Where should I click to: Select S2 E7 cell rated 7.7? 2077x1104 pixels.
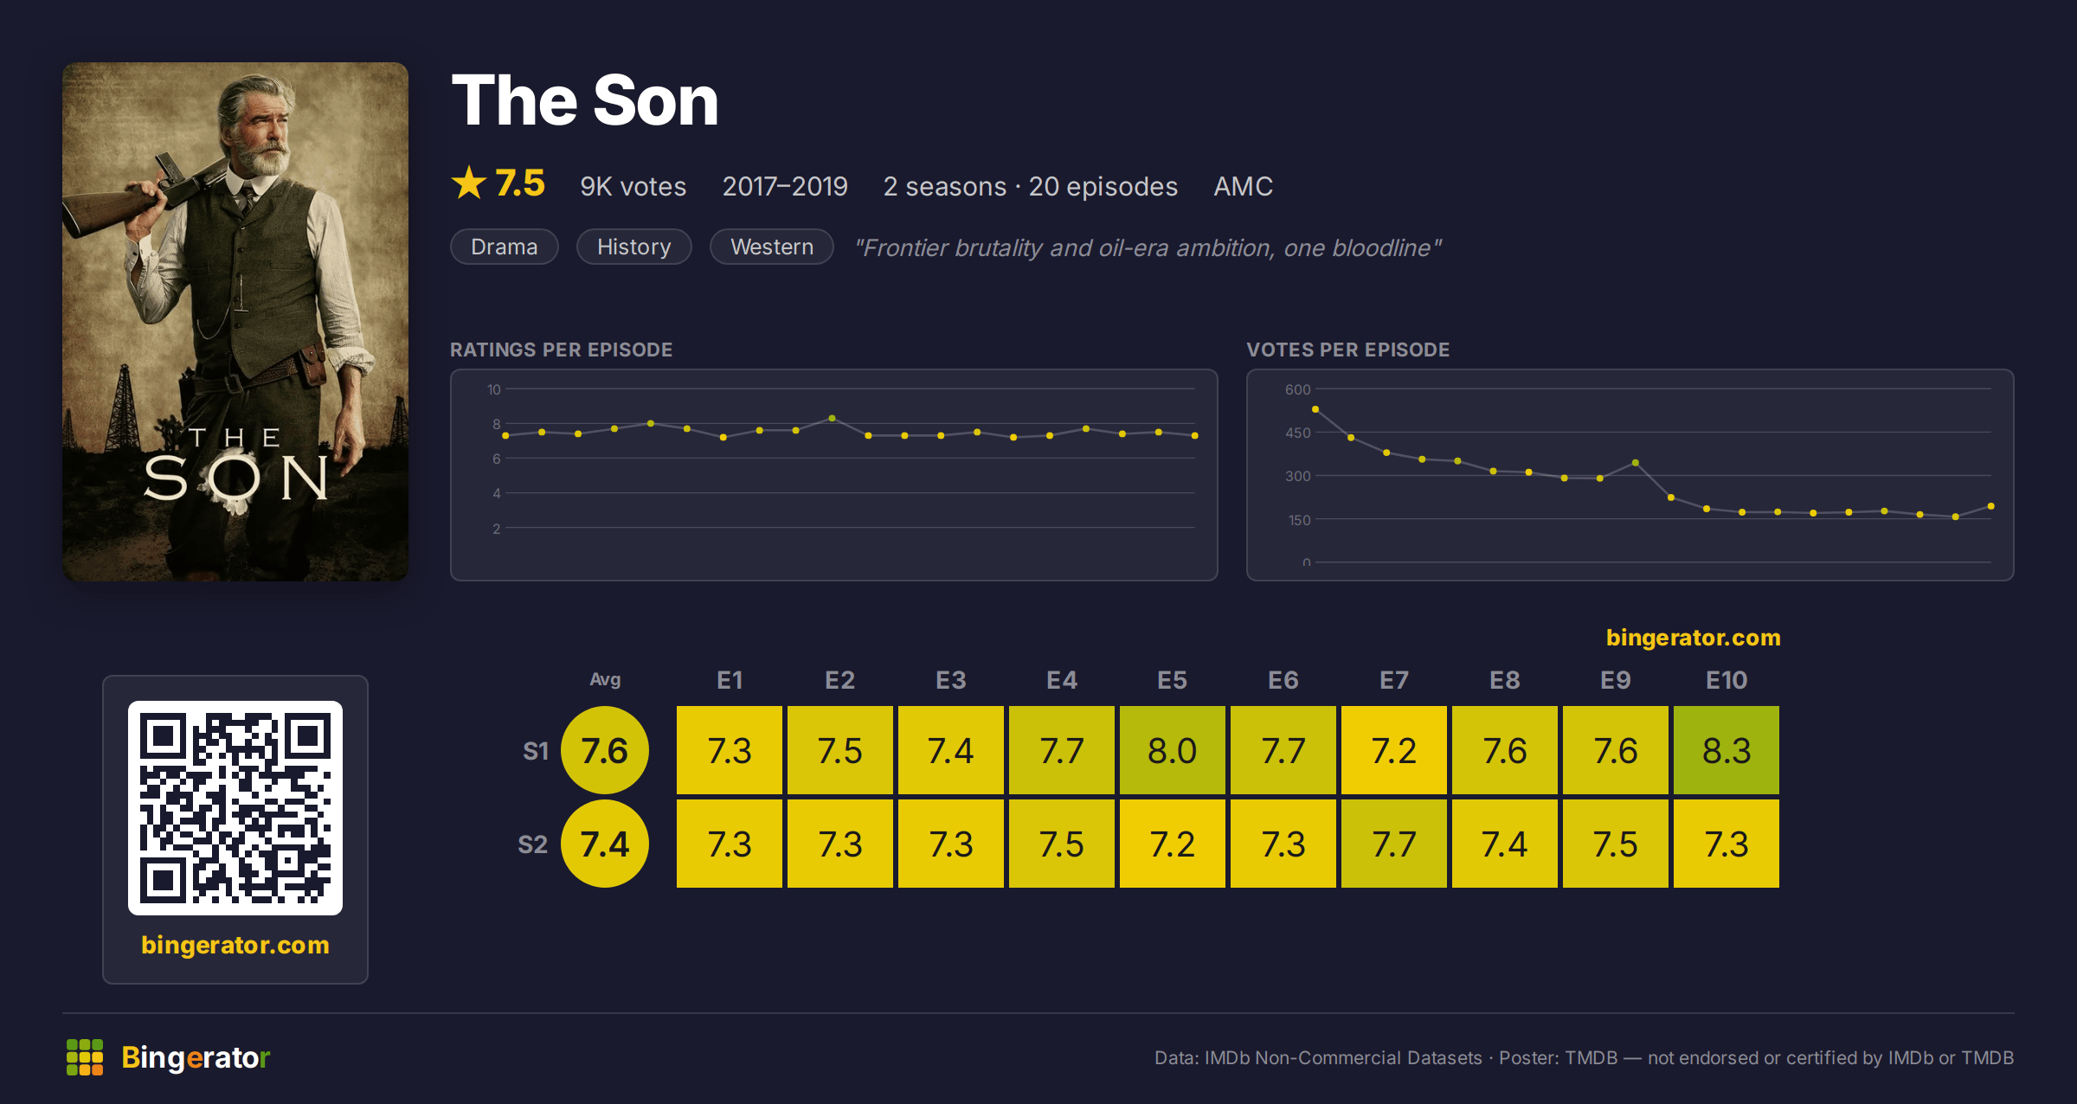click(1394, 844)
